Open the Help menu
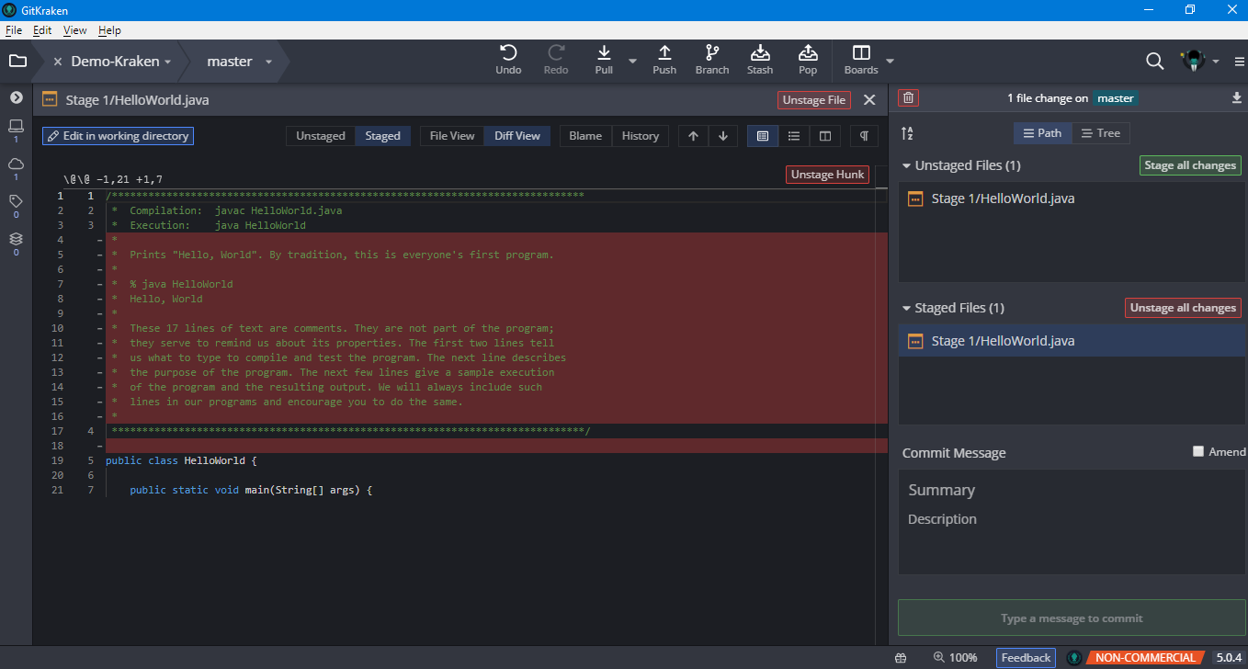Viewport: 1248px width, 669px height. 109,30
